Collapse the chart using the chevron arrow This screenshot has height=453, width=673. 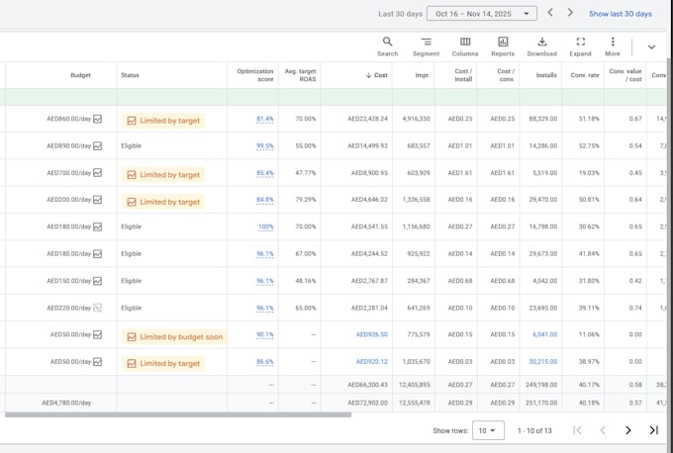[651, 47]
